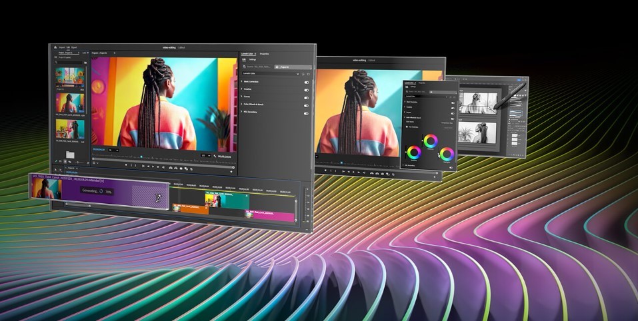Click the blue playhead on front Program monitor scrubber
The height and width of the screenshot is (321, 638).
pyautogui.click(x=141, y=157)
